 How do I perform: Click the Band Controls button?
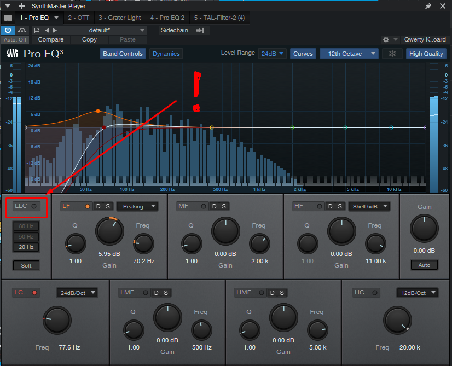click(x=123, y=54)
